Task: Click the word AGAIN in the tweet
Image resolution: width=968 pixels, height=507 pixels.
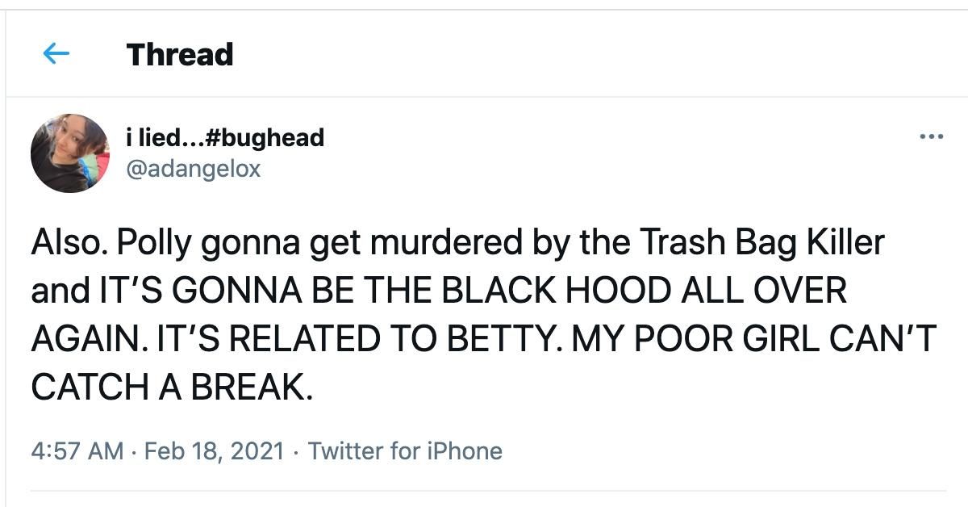Action: (x=79, y=340)
